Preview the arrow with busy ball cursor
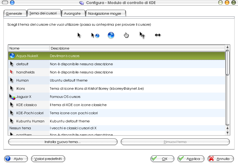 [x=95, y=35]
